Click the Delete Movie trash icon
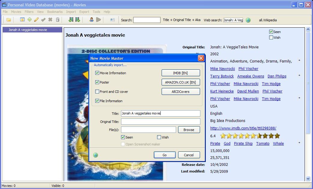The width and height of the screenshot is (313, 189). pyautogui.click(x=57, y=20)
